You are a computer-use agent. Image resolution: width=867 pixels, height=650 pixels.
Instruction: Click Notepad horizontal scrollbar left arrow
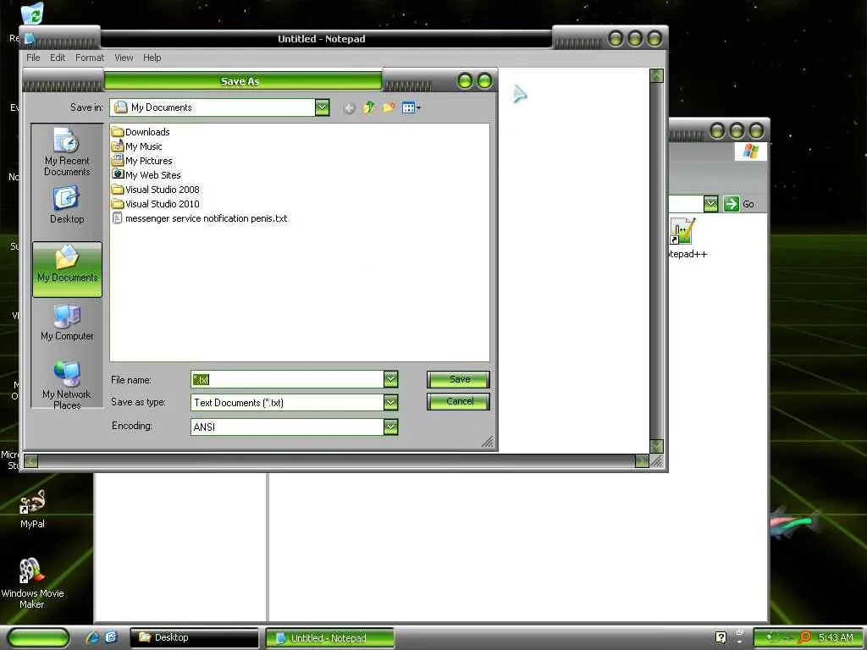(31, 461)
